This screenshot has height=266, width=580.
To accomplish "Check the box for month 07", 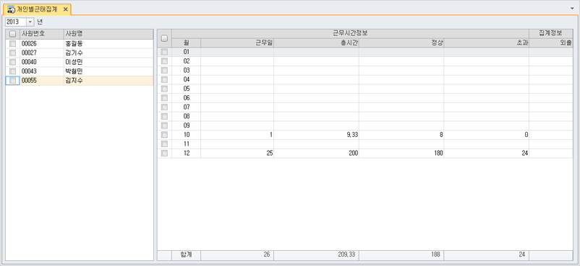I will (165, 107).
